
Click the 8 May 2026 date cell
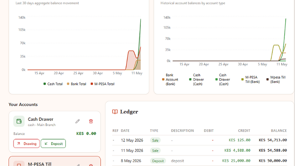tap(131, 161)
